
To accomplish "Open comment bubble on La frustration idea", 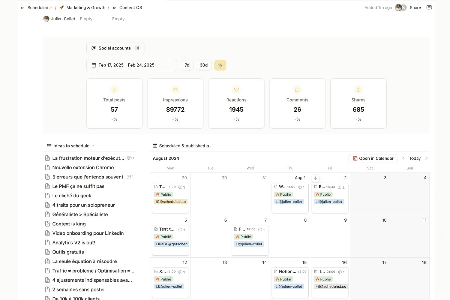I will pyautogui.click(x=130, y=158).
